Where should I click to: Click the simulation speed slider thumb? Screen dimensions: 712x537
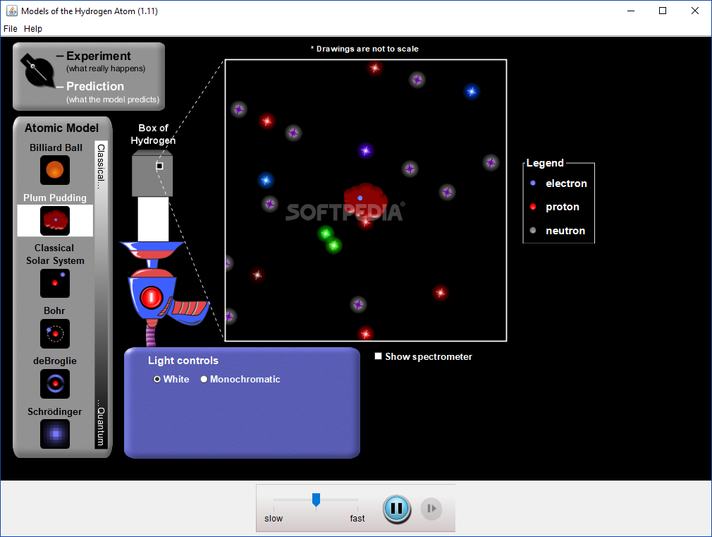(316, 500)
